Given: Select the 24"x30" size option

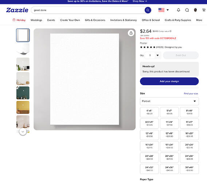Looking at the screenshot, I should tap(189, 158).
